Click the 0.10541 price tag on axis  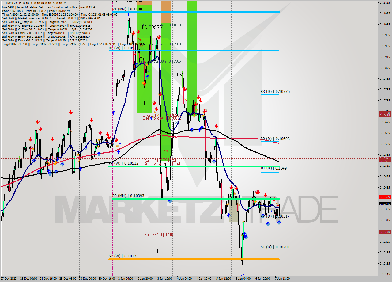click(x=384, y=158)
